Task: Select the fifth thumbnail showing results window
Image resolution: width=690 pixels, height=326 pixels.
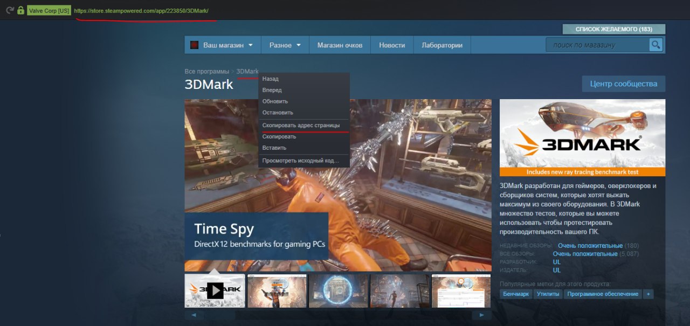Action: (461, 291)
